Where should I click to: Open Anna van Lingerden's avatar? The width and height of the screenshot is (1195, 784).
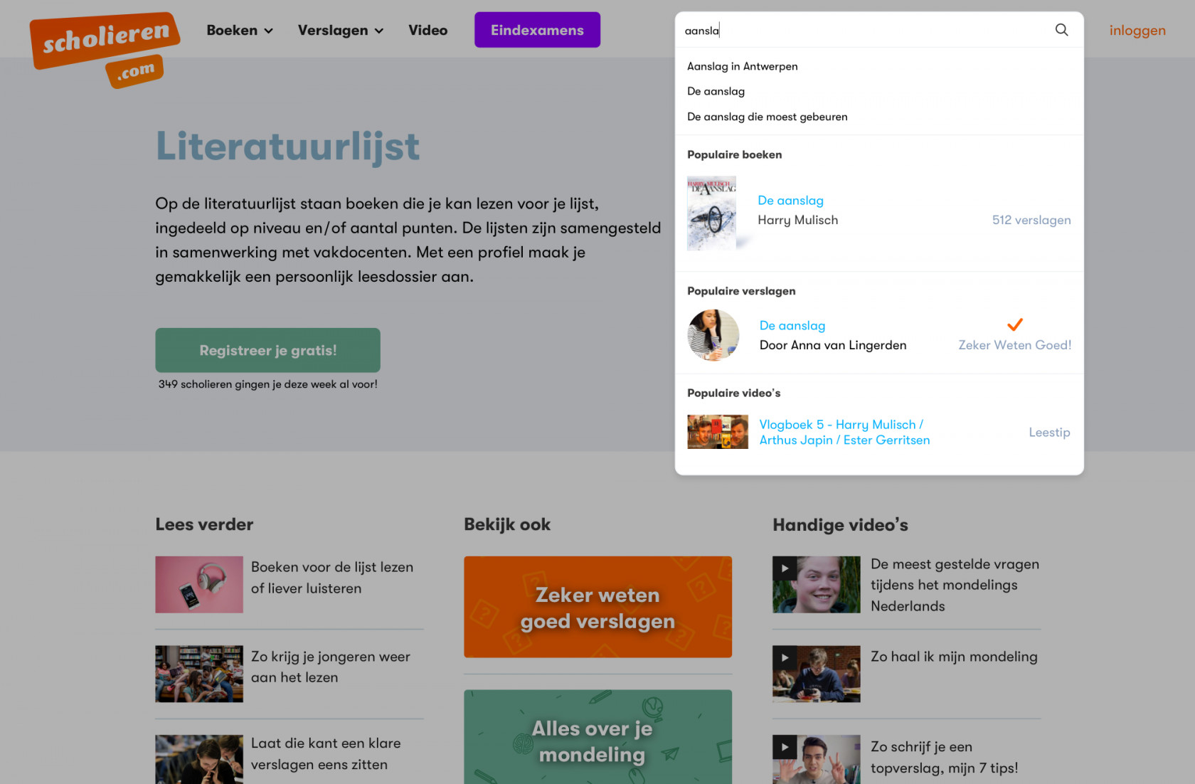pyautogui.click(x=713, y=335)
